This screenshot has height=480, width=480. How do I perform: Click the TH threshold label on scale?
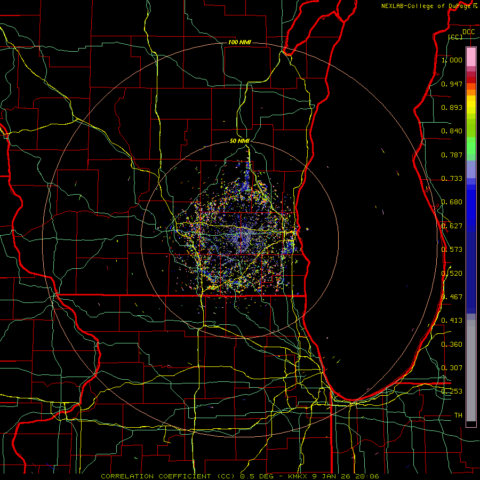[x=458, y=415]
